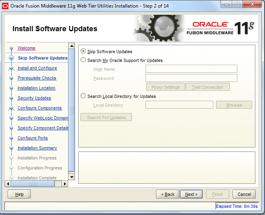The image size is (265, 215).
Task: Open the Help button
Action: 19,194
